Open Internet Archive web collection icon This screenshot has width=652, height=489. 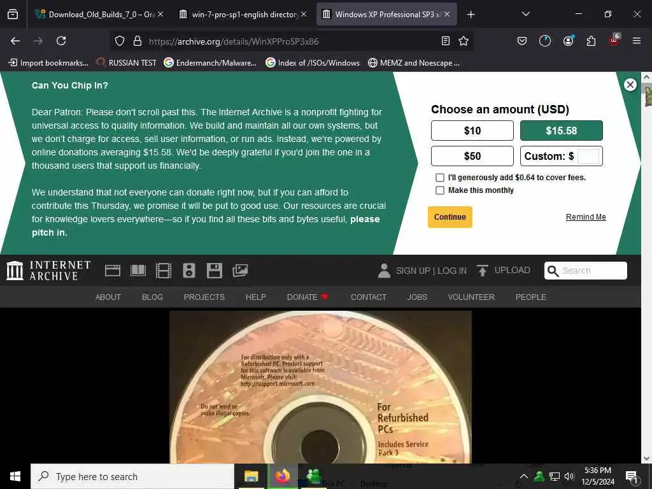[x=112, y=271]
